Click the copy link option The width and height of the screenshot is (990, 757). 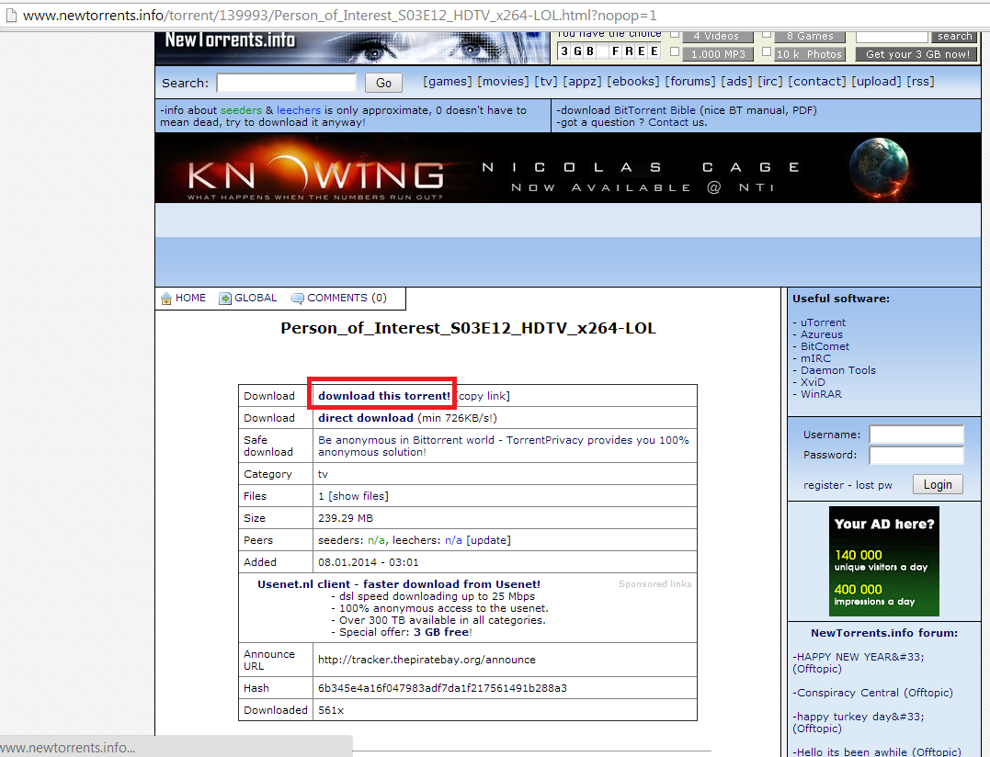click(483, 396)
